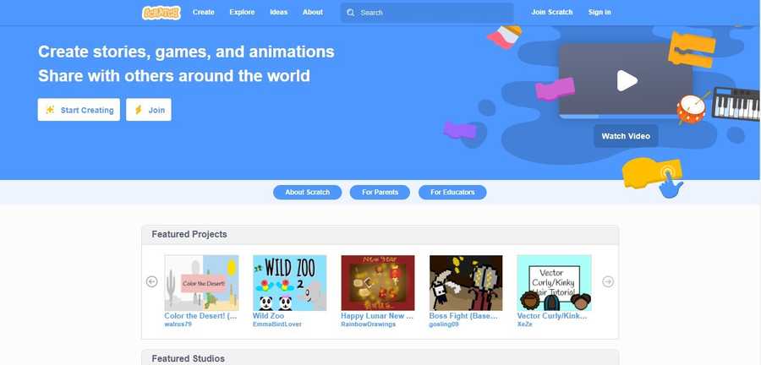Focus the Search input field
761x365 pixels.
(x=427, y=13)
